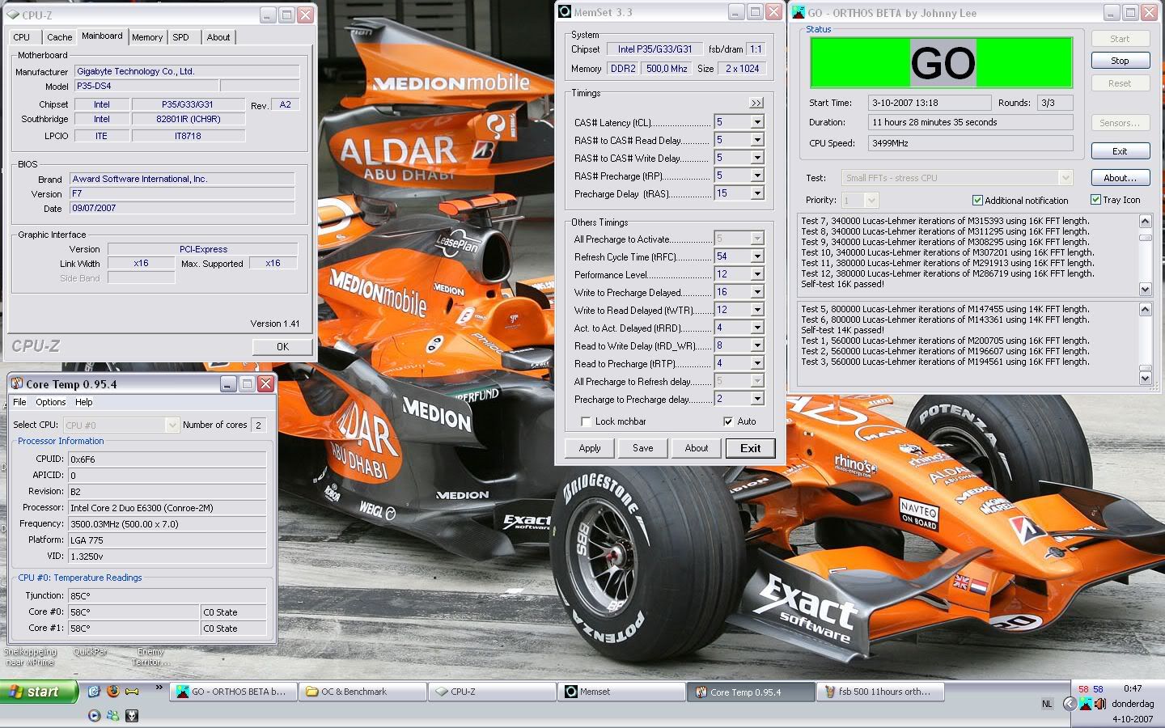Open the volume speaker tray icon
Viewport: 1165px width, 728px height.
click(1099, 704)
